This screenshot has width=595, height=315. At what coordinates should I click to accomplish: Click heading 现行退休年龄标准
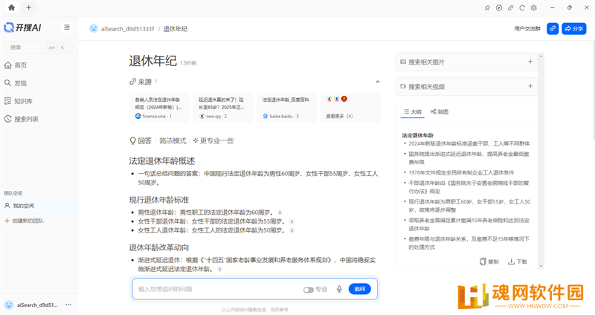click(159, 200)
